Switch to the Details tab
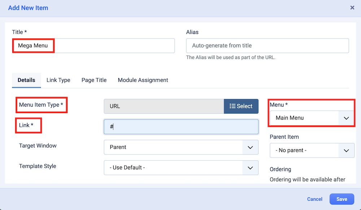361x210 pixels. click(26, 80)
